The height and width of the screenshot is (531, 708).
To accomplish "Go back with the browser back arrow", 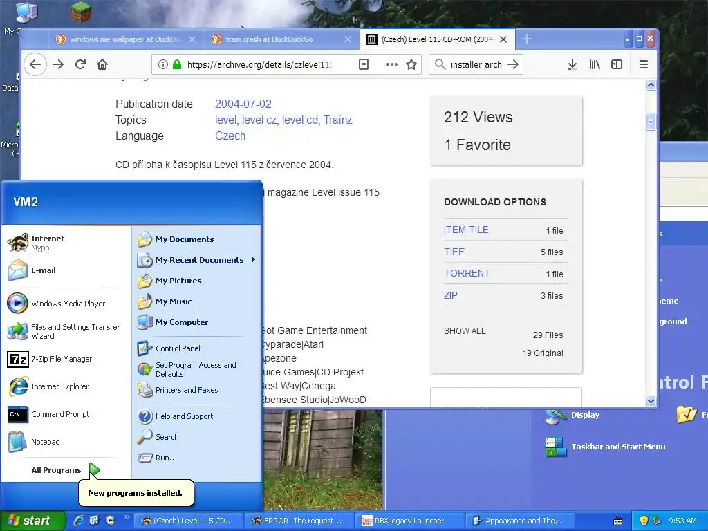I will coord(35,64).
